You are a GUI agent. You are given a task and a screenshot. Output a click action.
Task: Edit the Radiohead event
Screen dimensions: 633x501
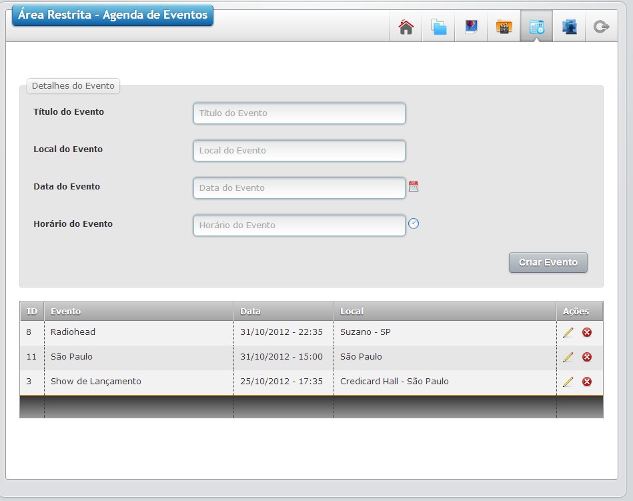[568, 332]
